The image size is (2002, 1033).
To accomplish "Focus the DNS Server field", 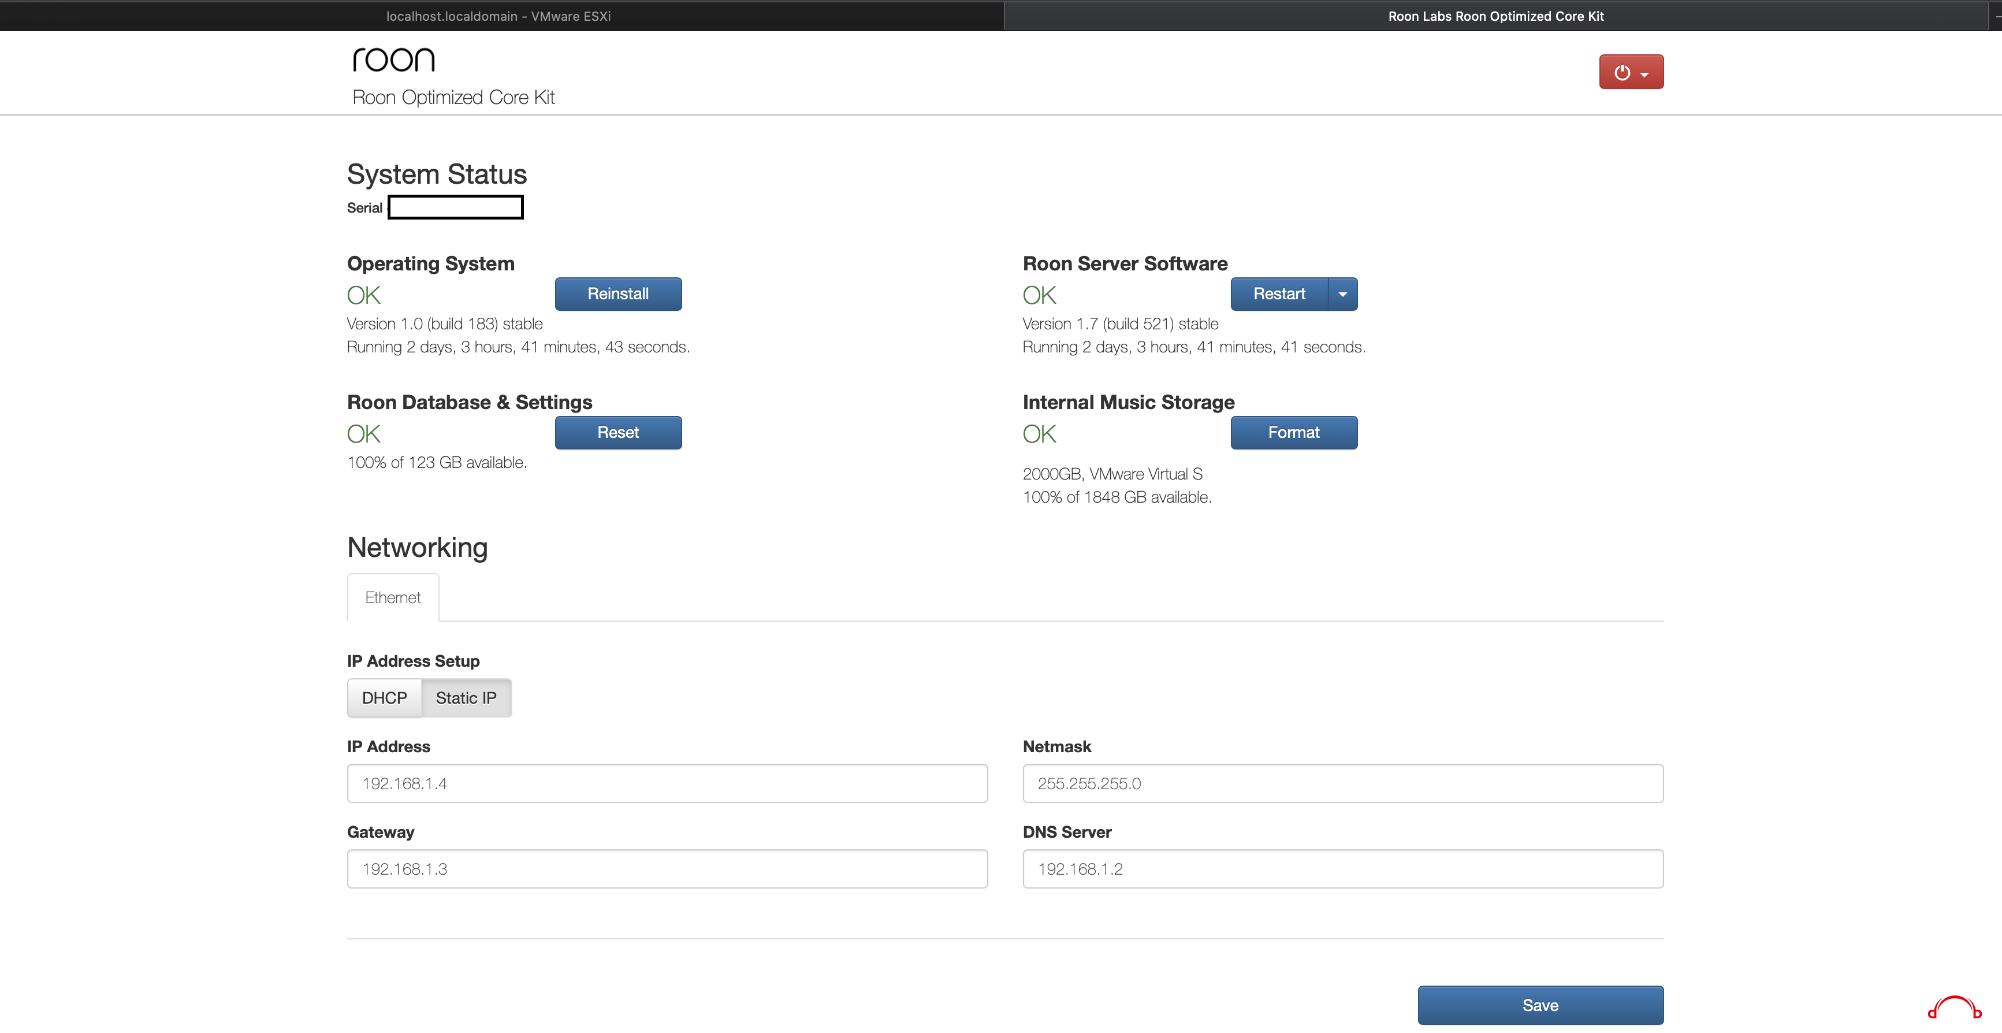I will click(1342, 868).
